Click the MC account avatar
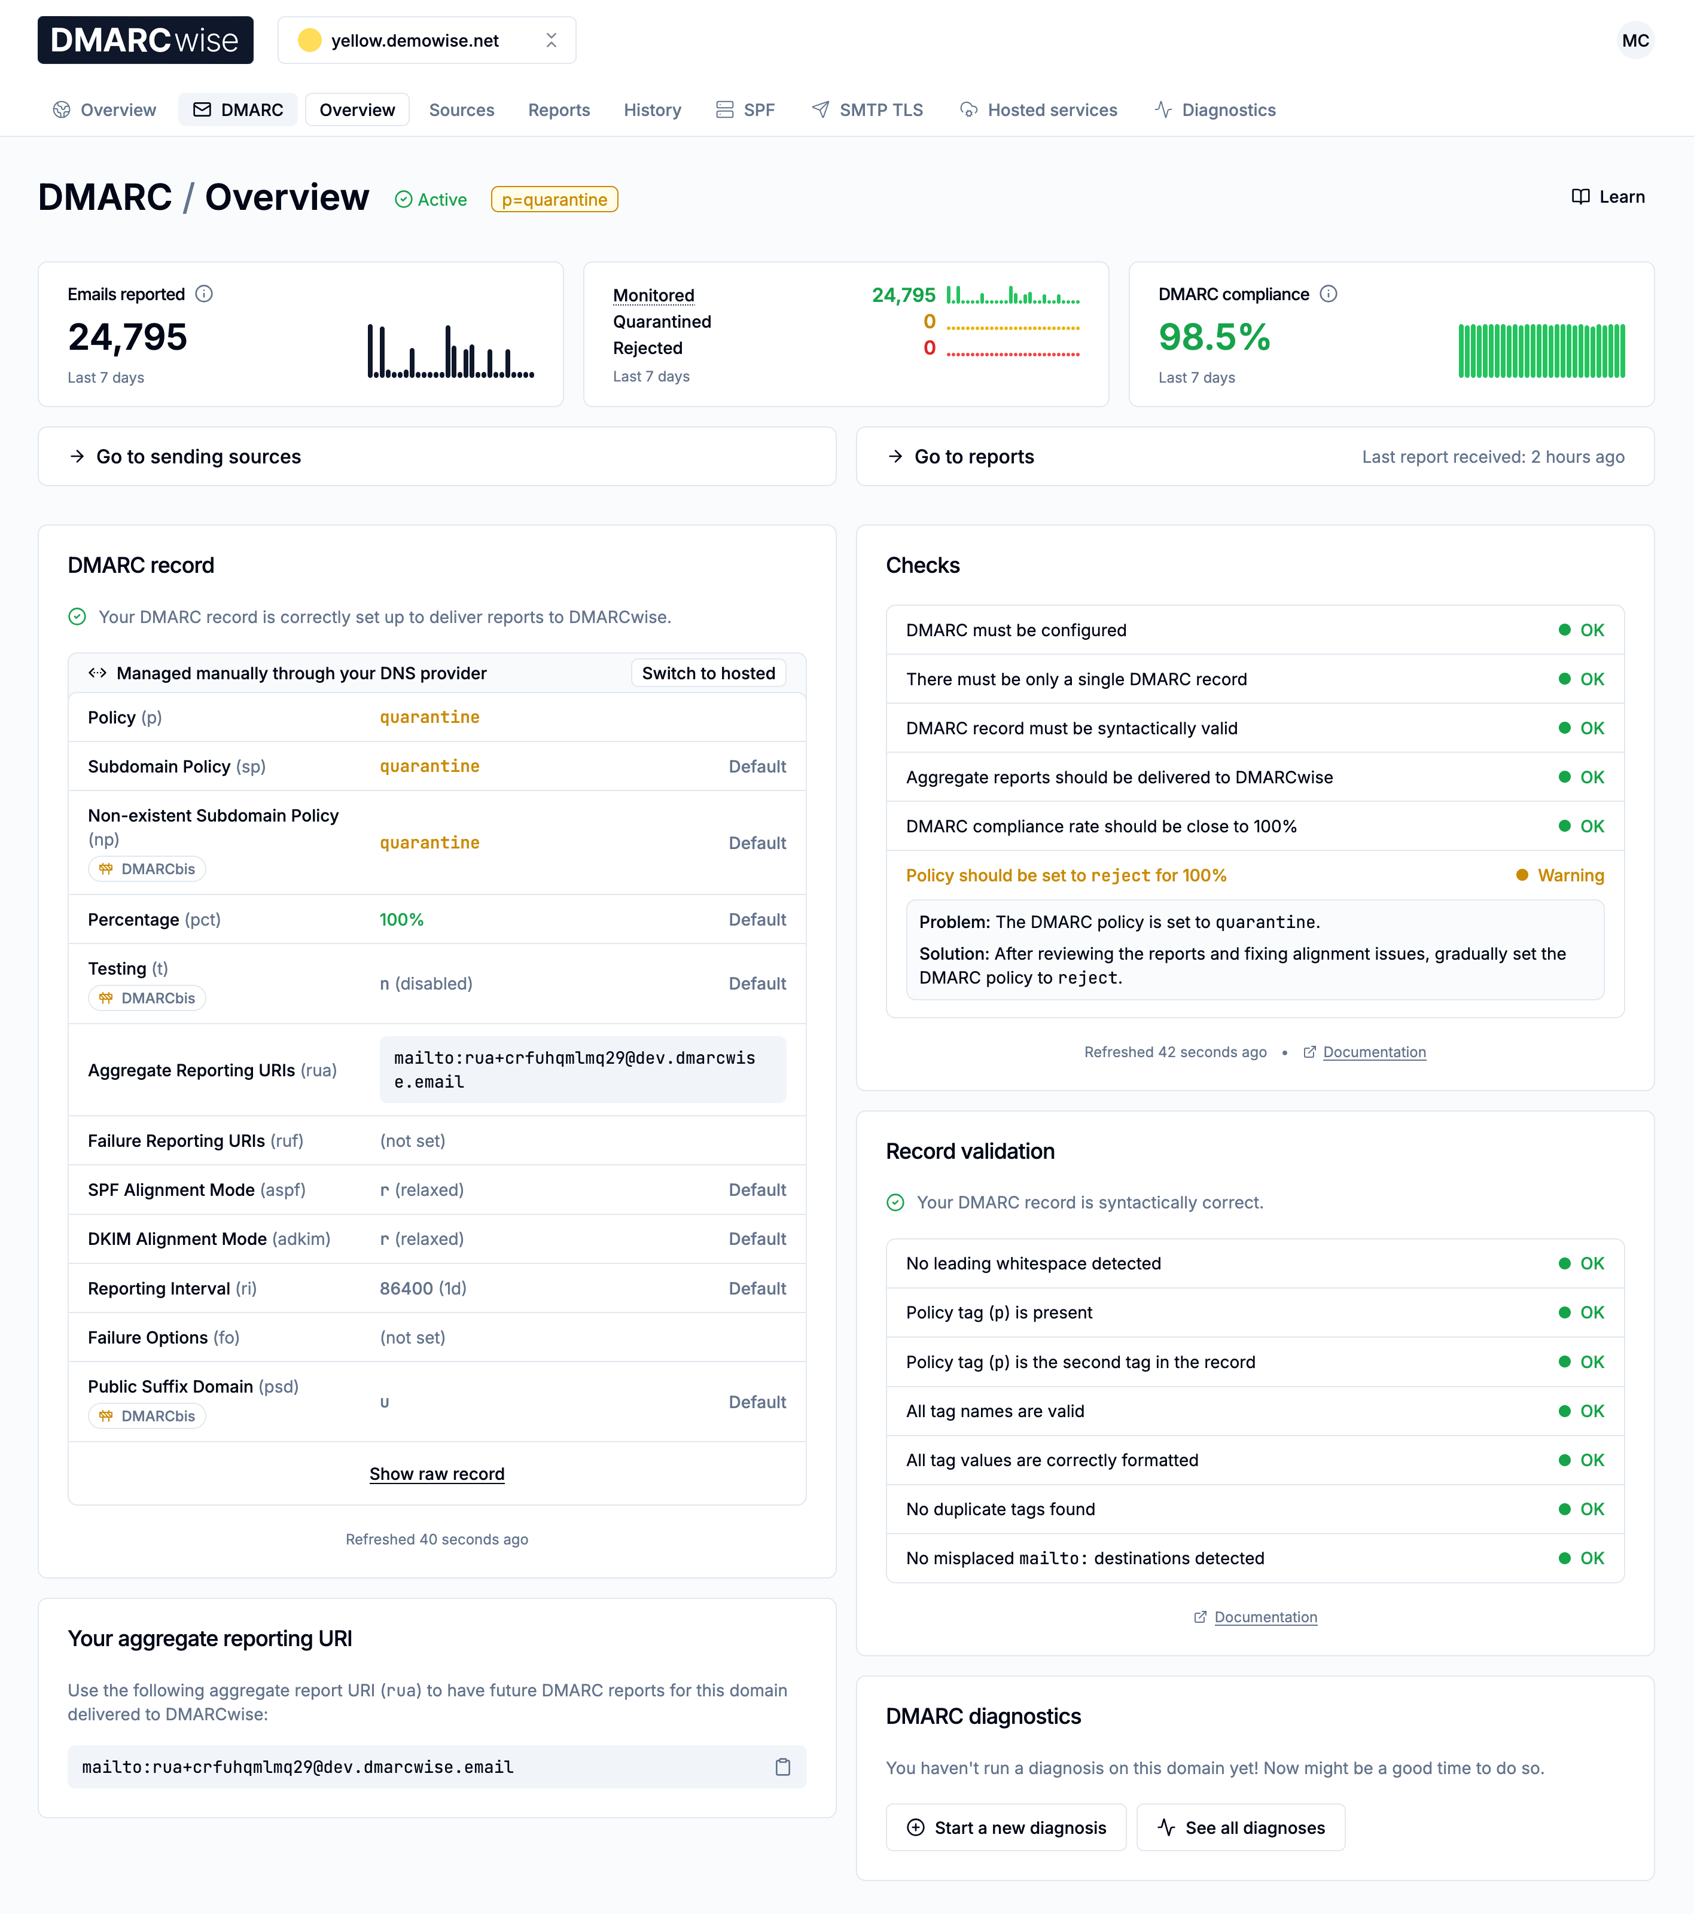1694x1914 pixels. (1636, 40)
